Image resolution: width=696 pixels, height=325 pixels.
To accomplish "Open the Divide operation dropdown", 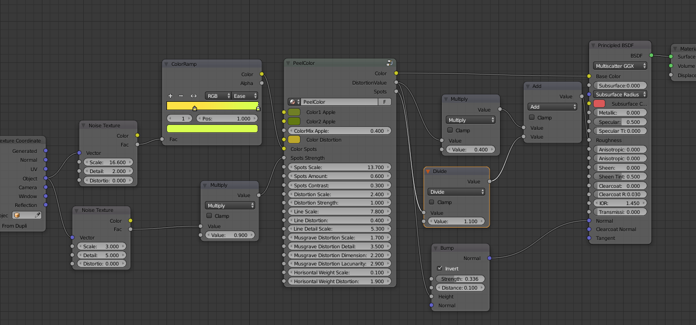I will pyautogui.click(x=456, y=192).
